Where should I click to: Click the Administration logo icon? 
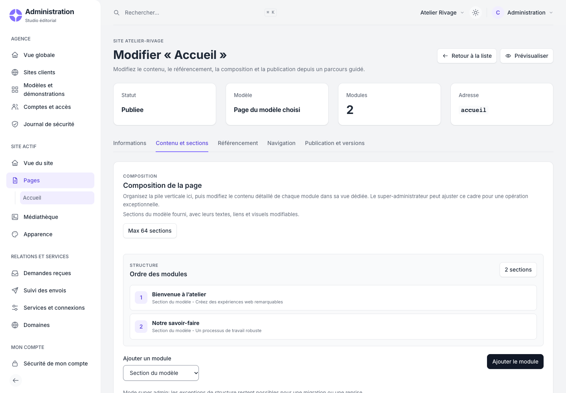pyautogui.click(x=16, y=15)
